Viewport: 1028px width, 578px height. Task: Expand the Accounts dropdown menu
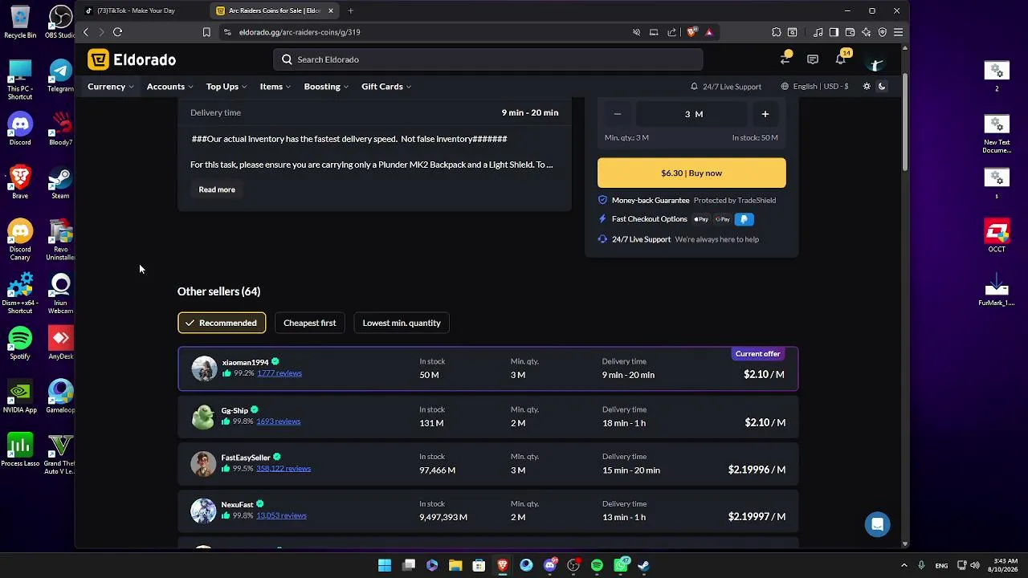[169, 87]
